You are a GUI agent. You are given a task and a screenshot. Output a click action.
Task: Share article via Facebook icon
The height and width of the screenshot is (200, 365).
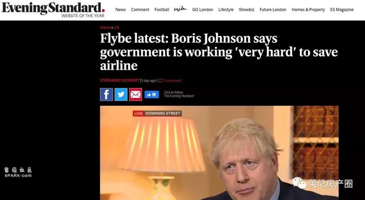pyautogui.click(x=106, y=94)
